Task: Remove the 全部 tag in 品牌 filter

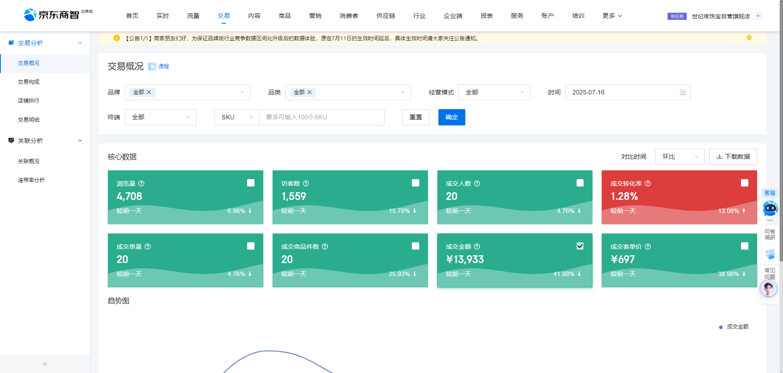Action: point(149,92)
